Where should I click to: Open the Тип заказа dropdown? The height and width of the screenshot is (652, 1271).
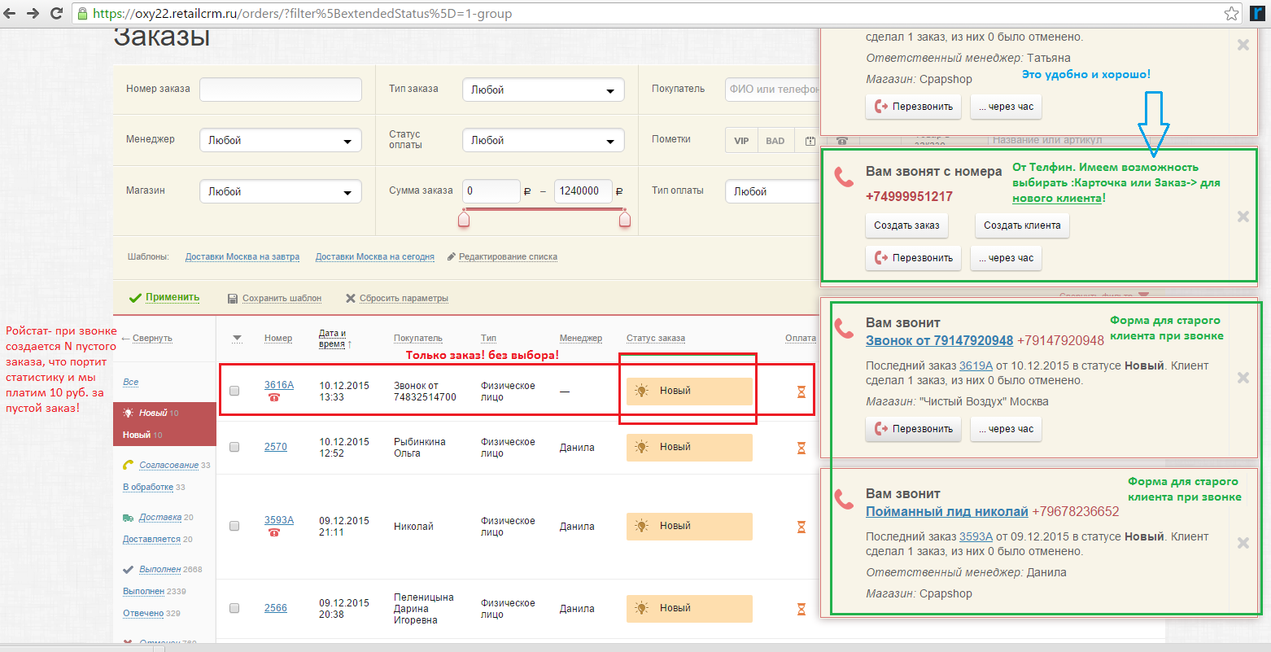click(543, 90)
